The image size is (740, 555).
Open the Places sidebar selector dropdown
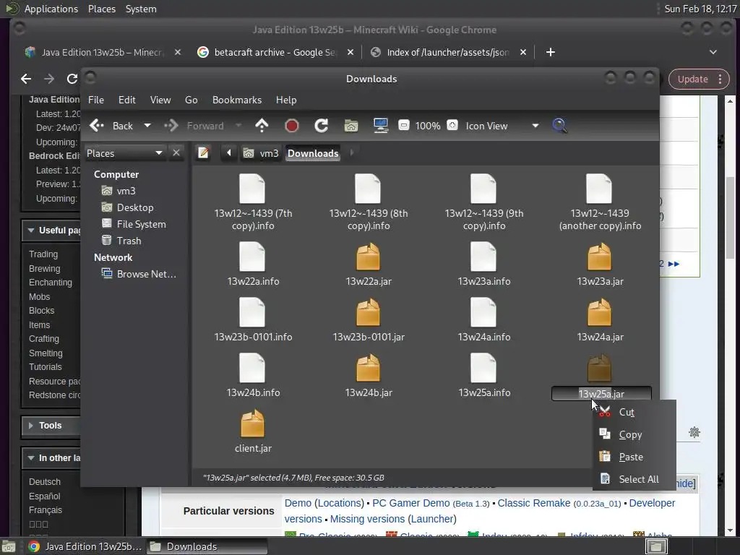pos(158,153)
